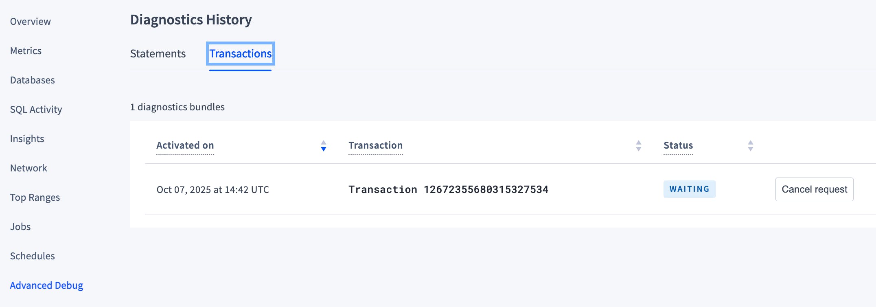
Task: View the Network page
Action: [29, 168]
